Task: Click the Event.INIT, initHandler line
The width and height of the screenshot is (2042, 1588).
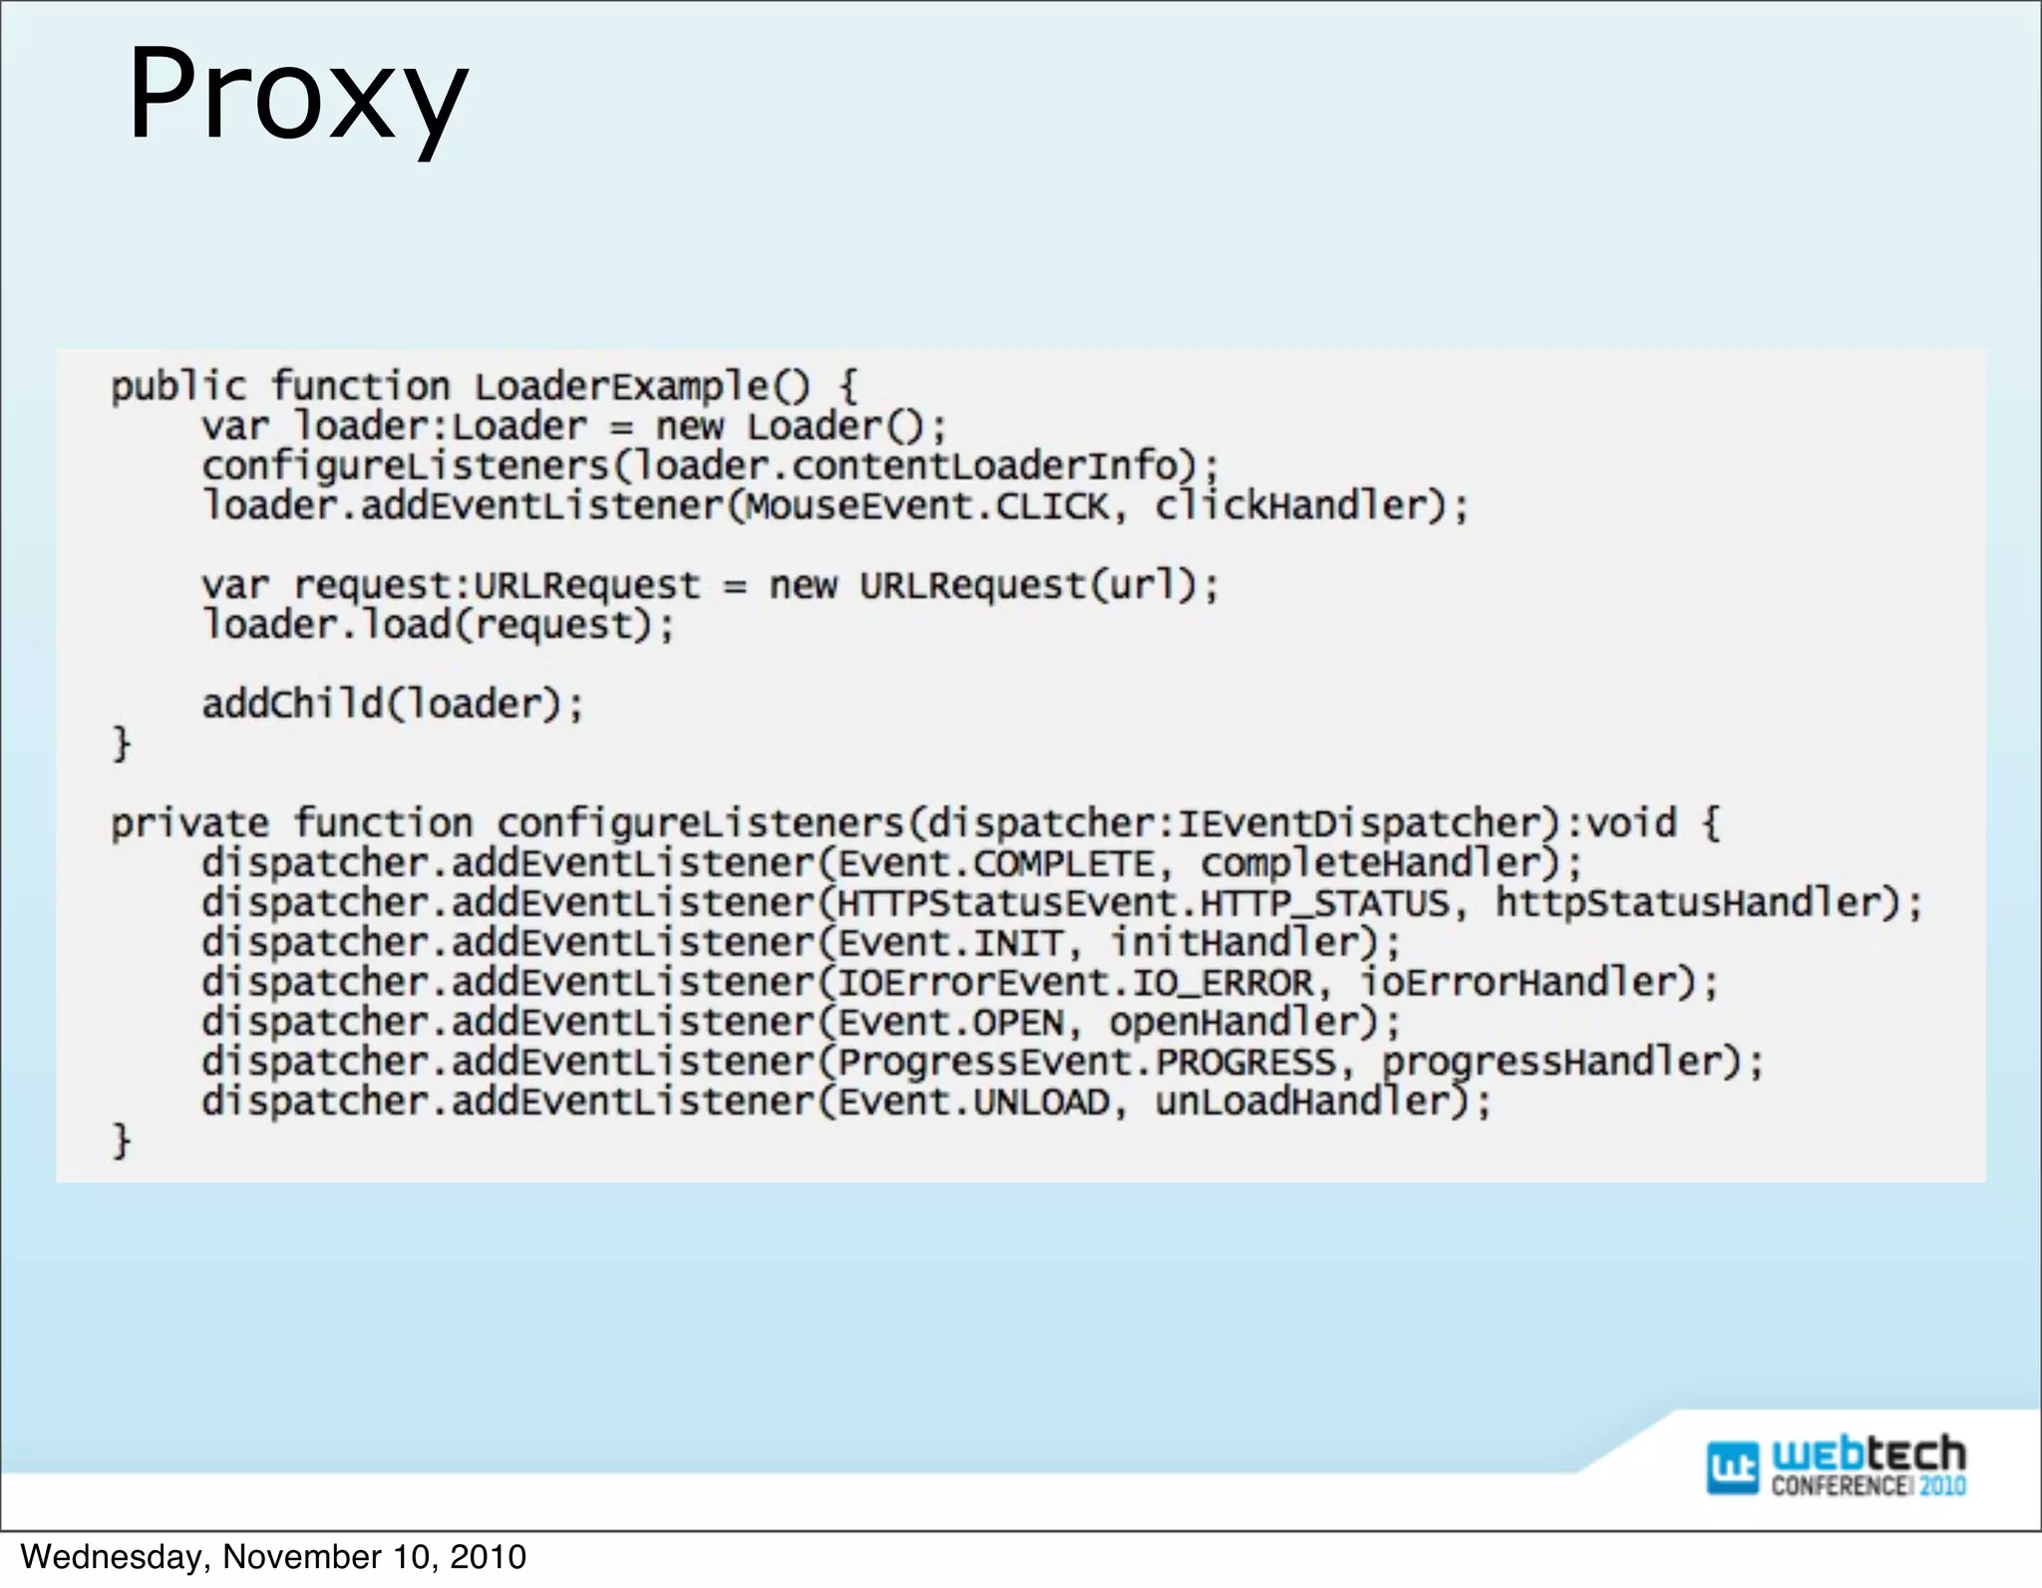Action: pos(802,943)
